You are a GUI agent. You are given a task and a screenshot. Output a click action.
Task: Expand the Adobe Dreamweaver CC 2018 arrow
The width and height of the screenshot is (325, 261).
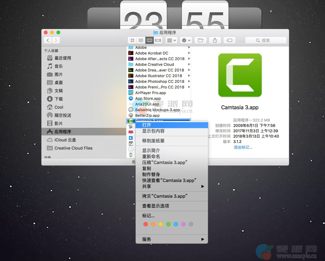[x=189, y=70]
